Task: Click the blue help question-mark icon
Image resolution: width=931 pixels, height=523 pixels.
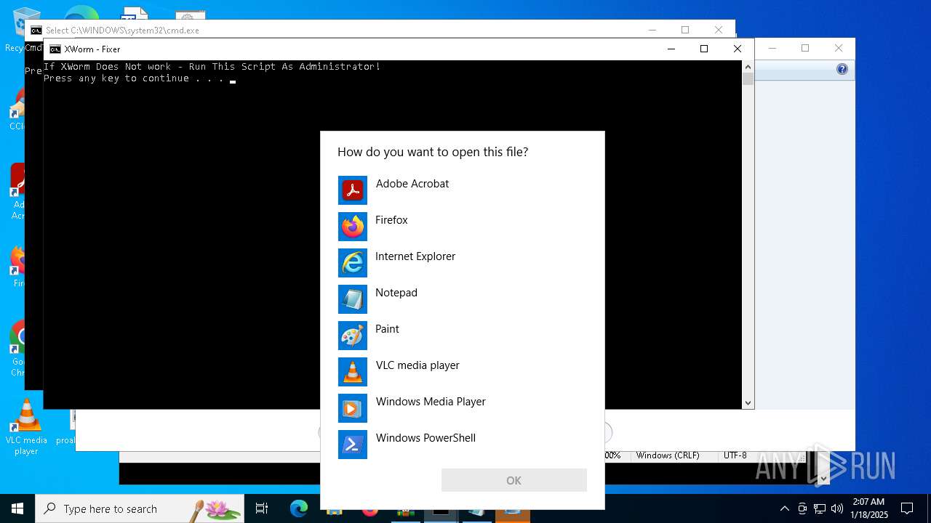Action: (842, 70)
